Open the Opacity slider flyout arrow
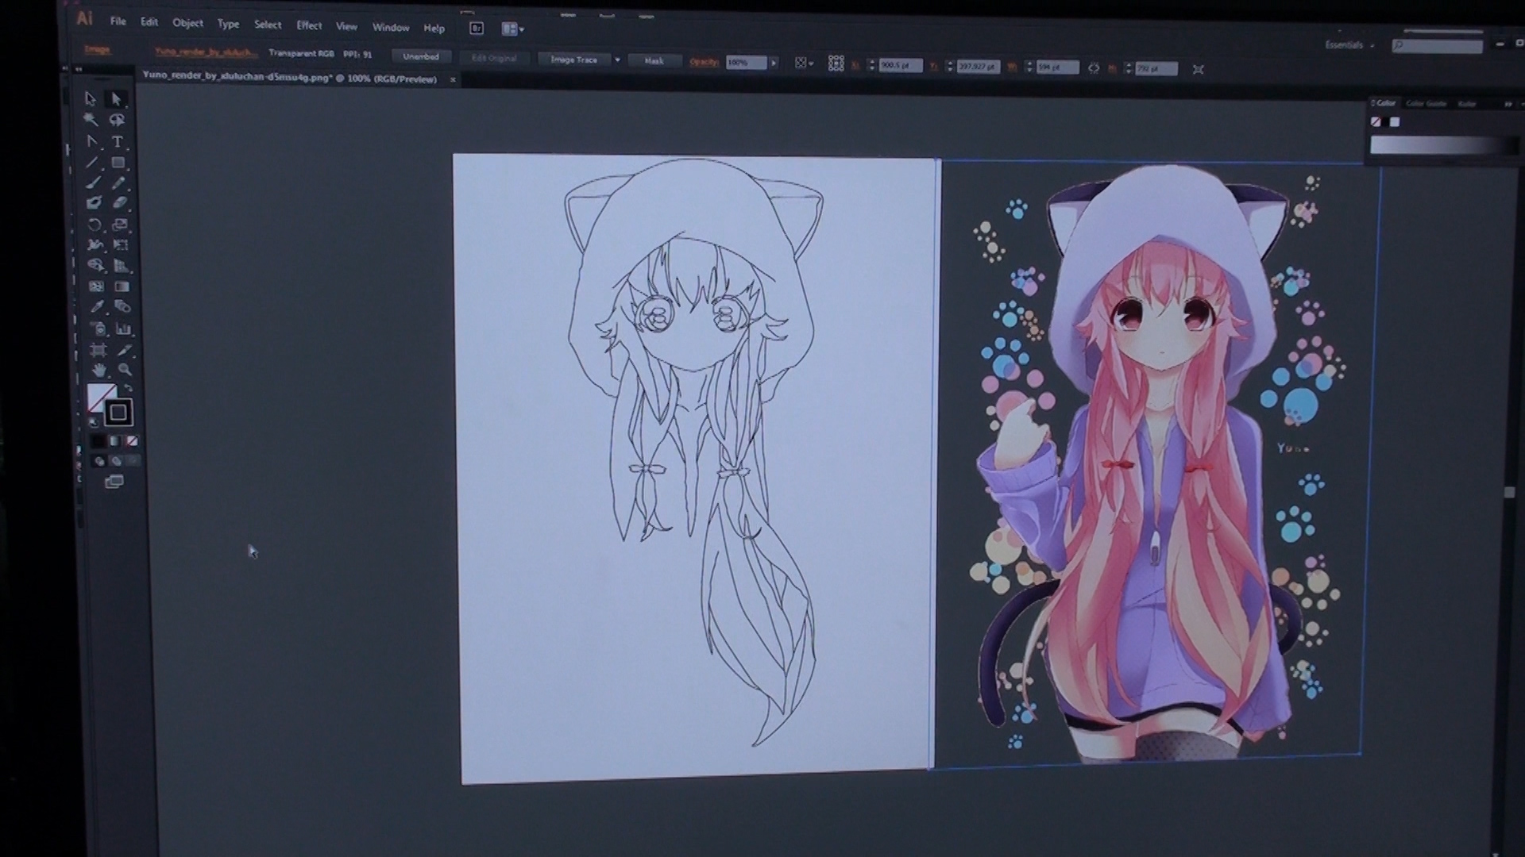Viewport: 1525px width, 857px height. (774, 63)
